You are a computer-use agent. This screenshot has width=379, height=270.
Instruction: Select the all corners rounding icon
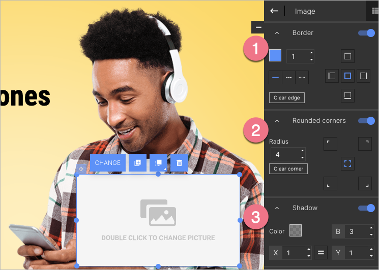click(347, 163)
